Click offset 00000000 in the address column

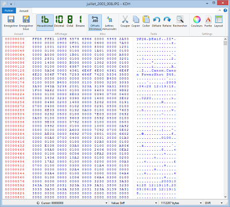click(x=15, y=39)
